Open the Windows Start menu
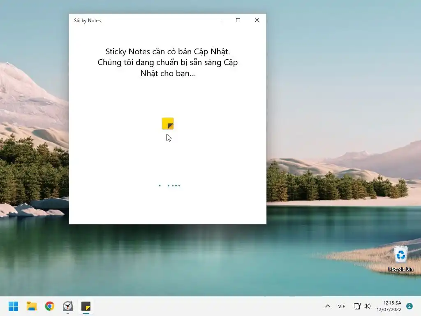Image resolution: width=421 pixels, height=316 pixels. pyautogui.click(x=14, y=306)
